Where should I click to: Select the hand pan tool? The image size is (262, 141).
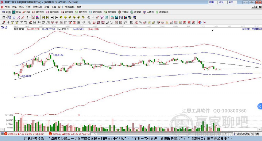coord(89,17)
